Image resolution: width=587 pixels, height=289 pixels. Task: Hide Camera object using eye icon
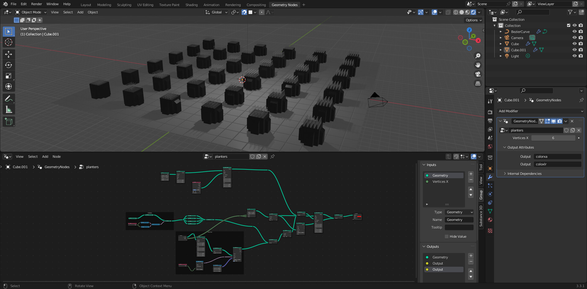(x=574, y=38)
